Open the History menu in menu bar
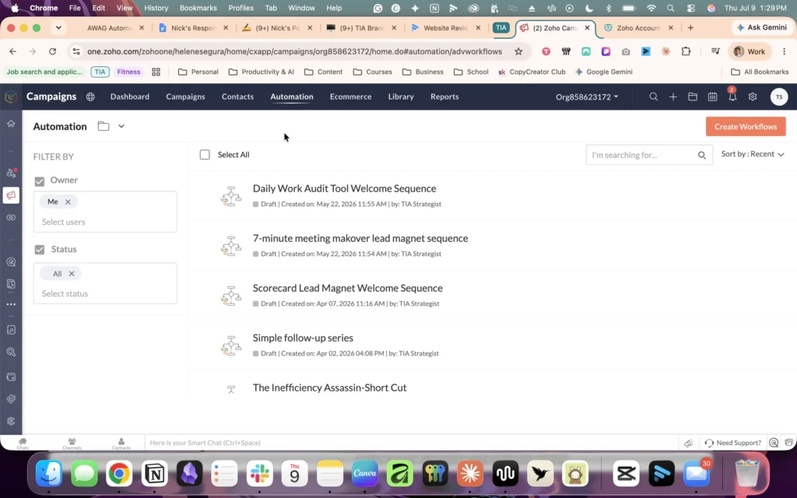Screen dimensions: 797x498 click(156, 8)
